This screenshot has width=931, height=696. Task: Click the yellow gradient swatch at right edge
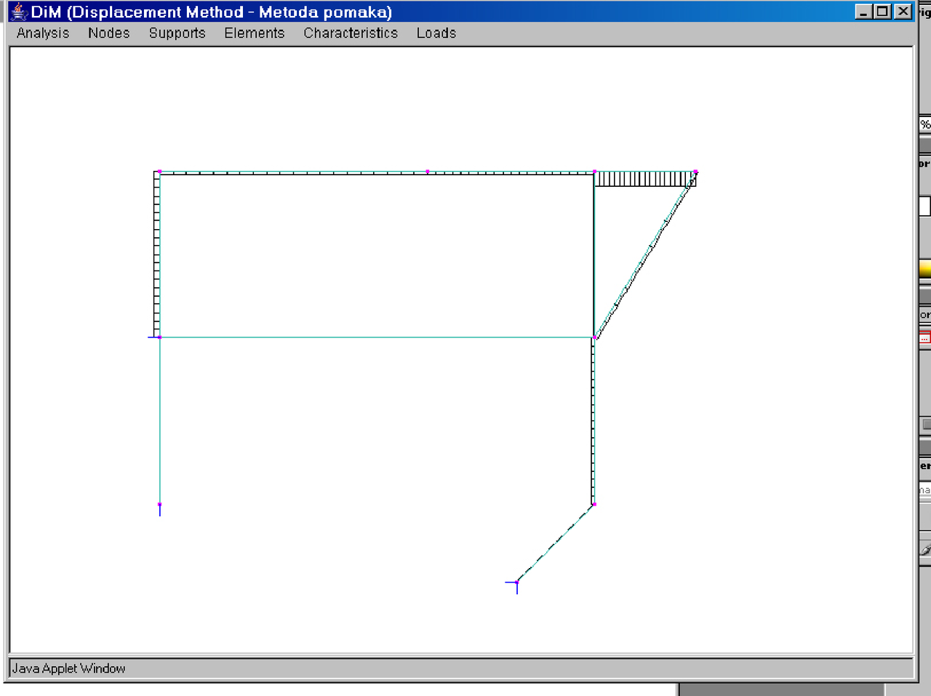(x=924, y=269)
